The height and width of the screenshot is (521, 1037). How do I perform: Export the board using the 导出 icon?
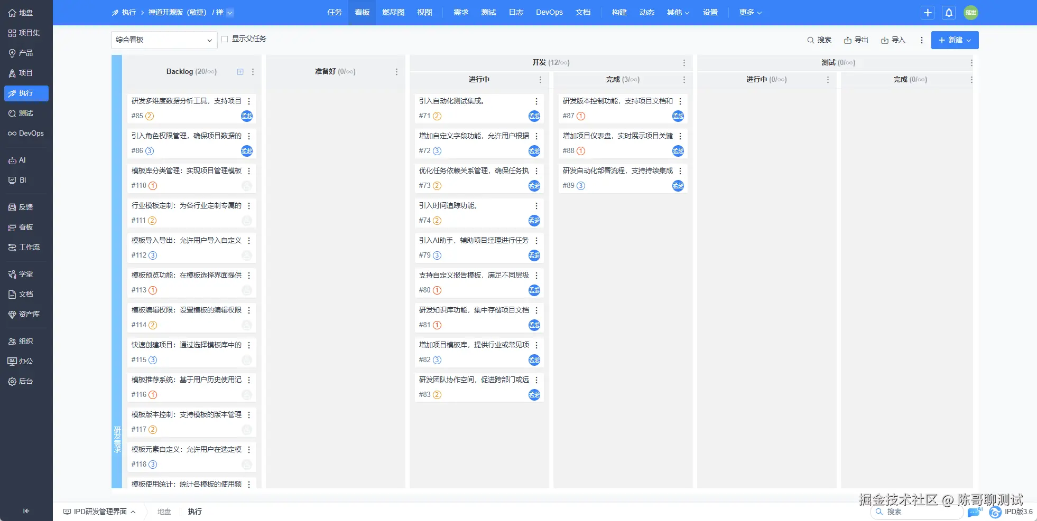(x=856, y=40)
